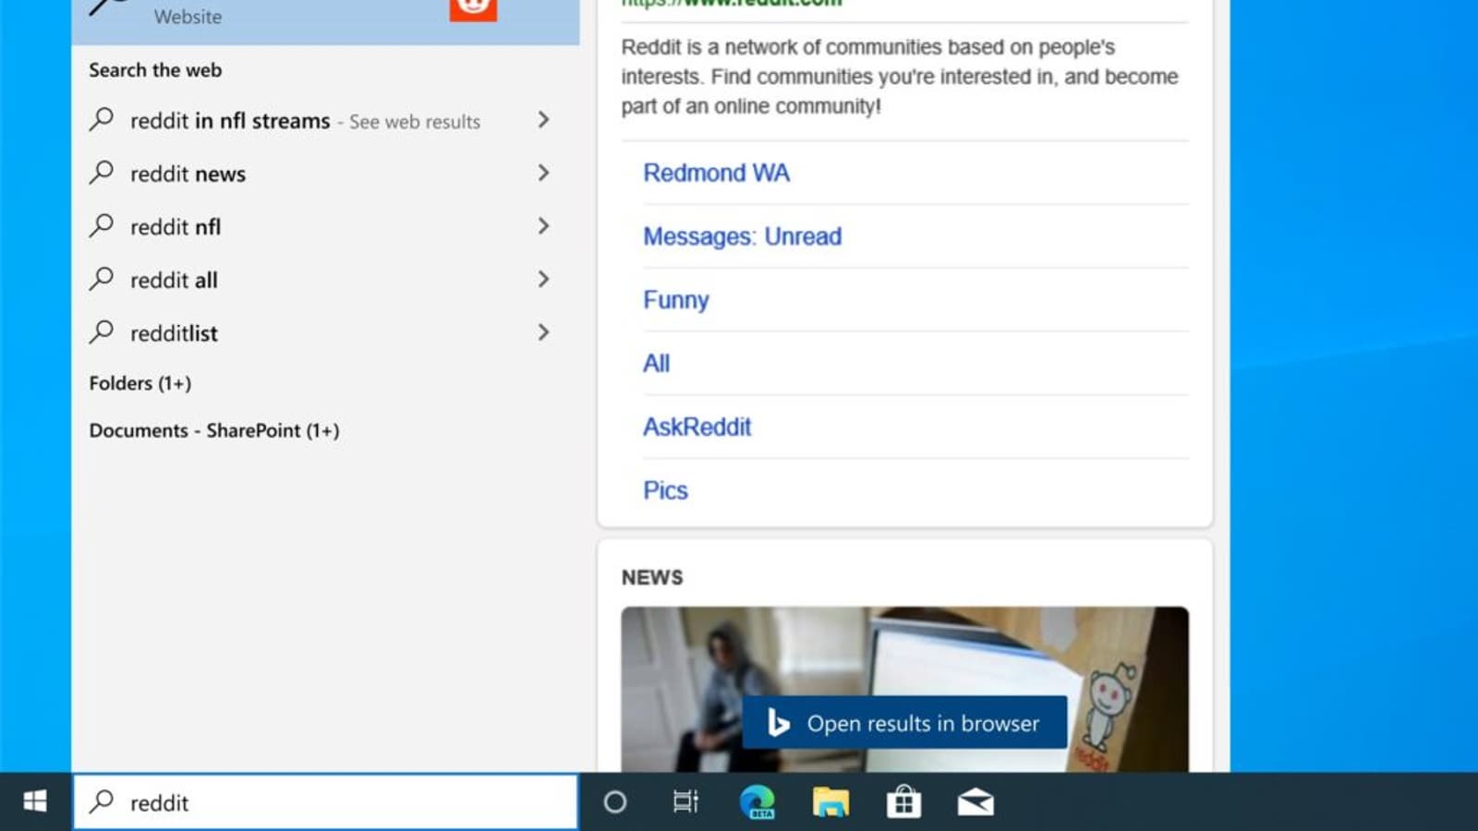Click the Cortana circle icon
Screen dimensions: 1478x831
(615, 802)
